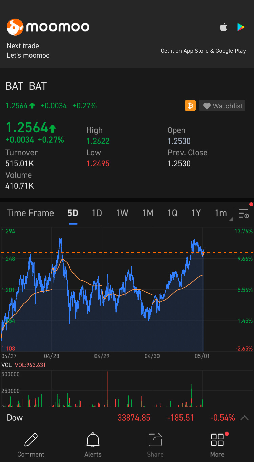Viewport: 254px width, 462px height.
Task: Tap the 13.76% chart scale label
Action: point(243,232)
